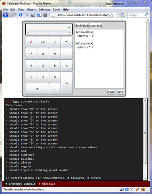Click the page icon in the address bar

(x=53, y=15)
